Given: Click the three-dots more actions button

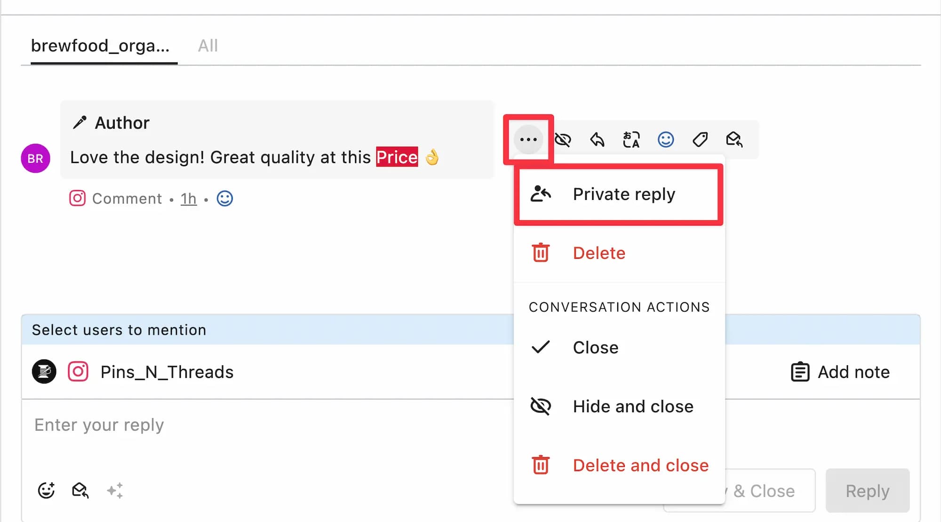Looking at the screenshot, I should [x=528, y=139].
